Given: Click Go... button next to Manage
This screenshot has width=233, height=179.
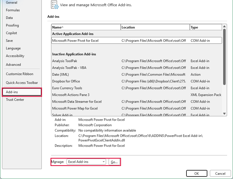Looking at the screenshot, I should coord(114,162).
